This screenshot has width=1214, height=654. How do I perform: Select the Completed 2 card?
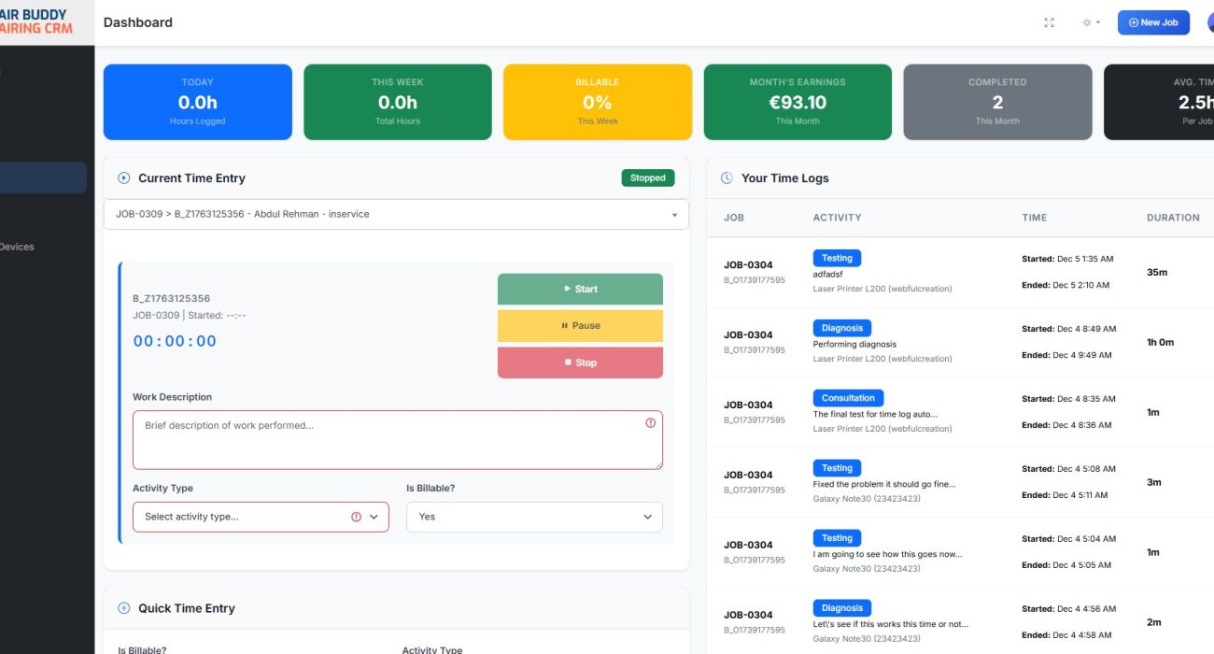997,102
